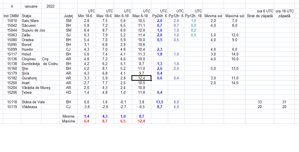Click the year 2022 cell
The height and width of the screenshot is (152, 299).
coord(50,6)
